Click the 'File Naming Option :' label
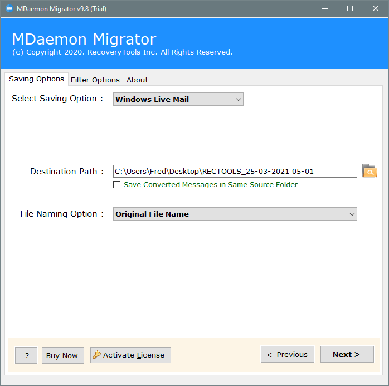Image resolution: width=389 pixels, height=386 pixels. [x=62, y=214]
